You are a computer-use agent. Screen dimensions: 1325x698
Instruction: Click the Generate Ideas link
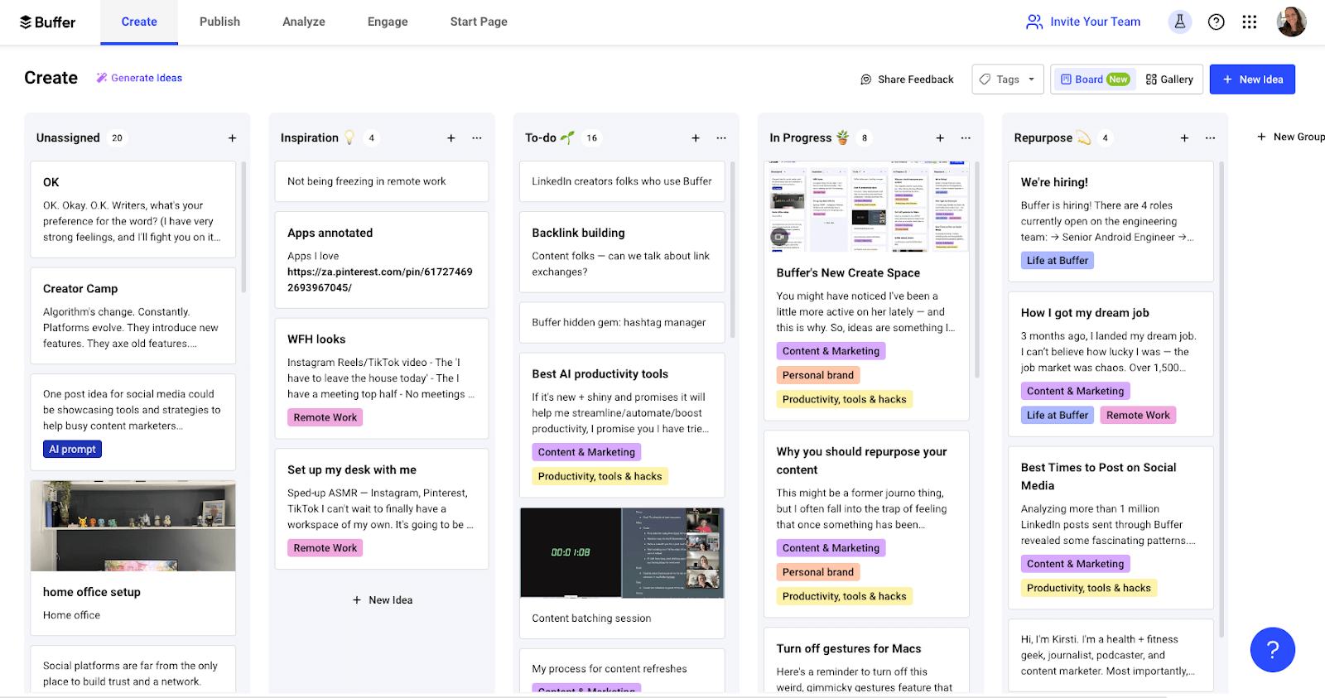tap(139, 78)
